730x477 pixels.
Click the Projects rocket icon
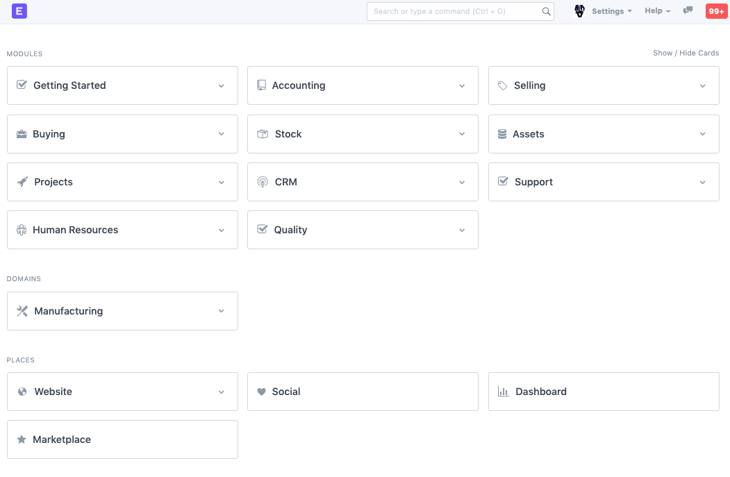point(22,182)
